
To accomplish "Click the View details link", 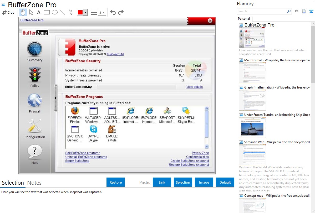I will click(194, 87).
